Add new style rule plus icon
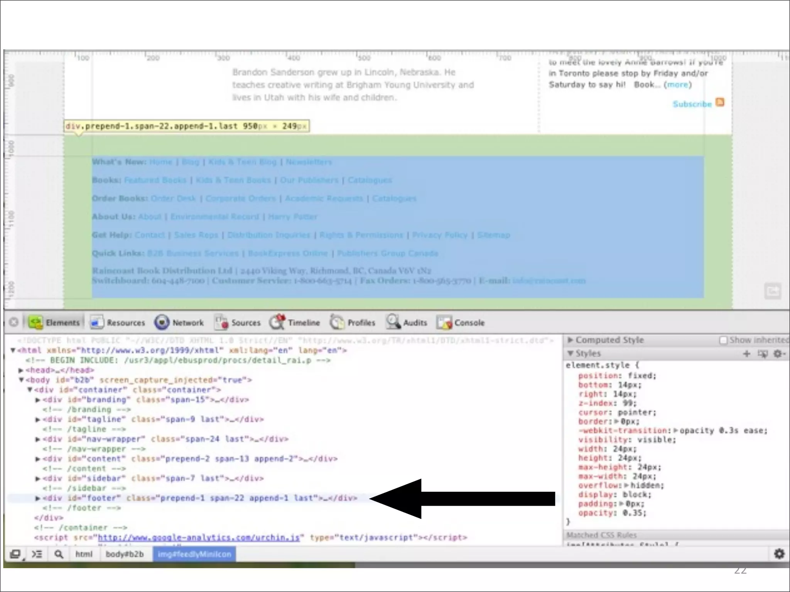 (x=746, y=354)
